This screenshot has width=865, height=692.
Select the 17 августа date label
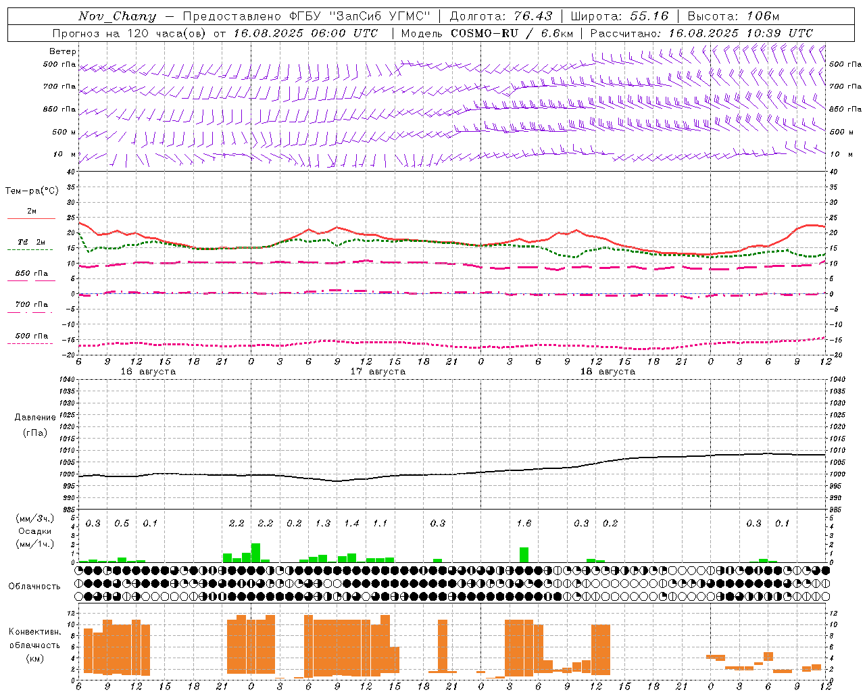pyautogui.click(x=378, y=372)
